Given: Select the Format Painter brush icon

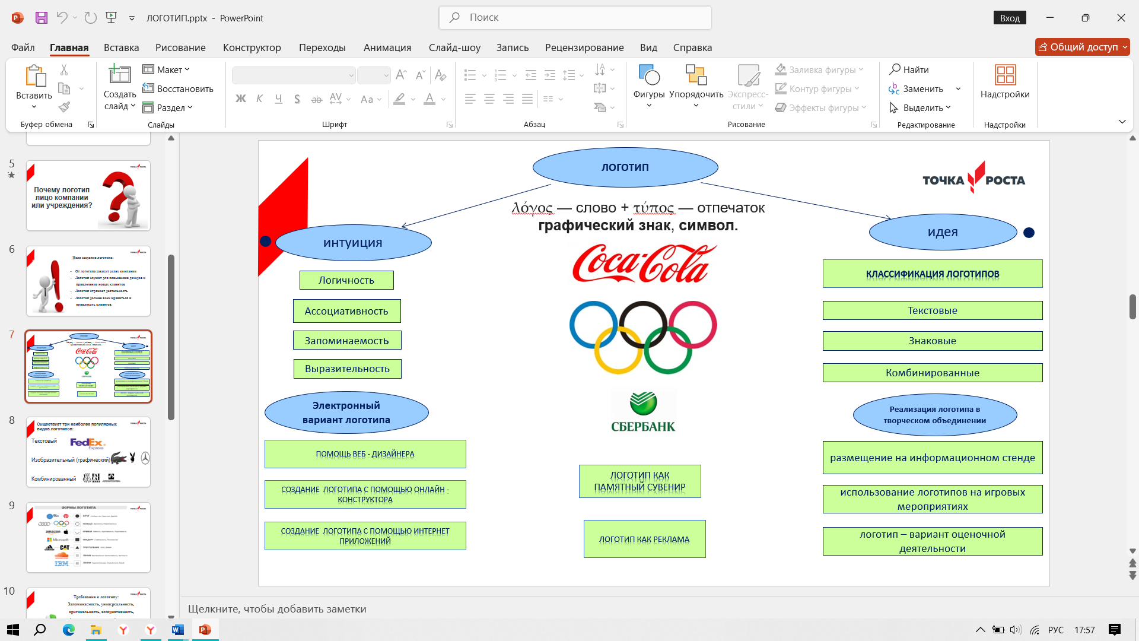Looking at the screenshot, I should coord(64,107).
